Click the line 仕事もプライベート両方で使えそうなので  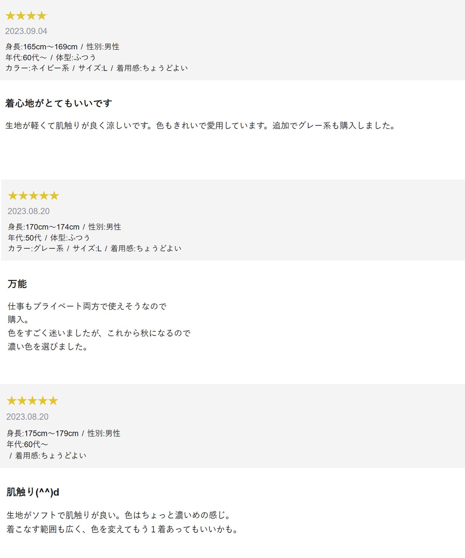tap(87, 306)
